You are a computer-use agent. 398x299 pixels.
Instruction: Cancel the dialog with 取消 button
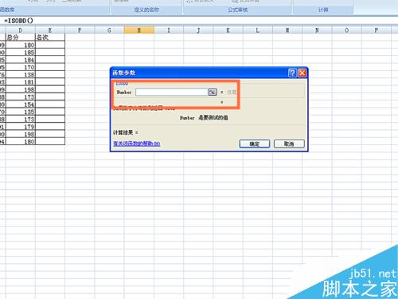coord(289,144)
